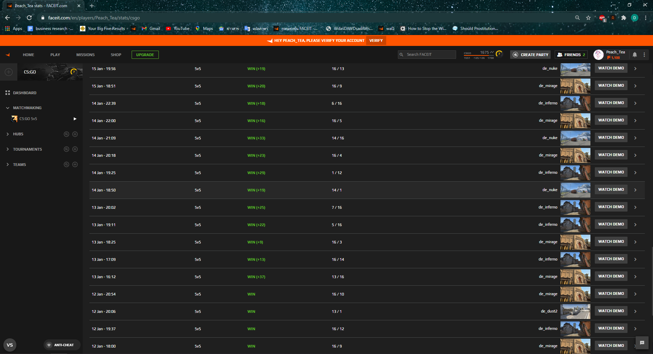This screenshot has width=653, height=354.
Task: Open match details for 15 Jan 19:56 row
Action: coord(635,69)
